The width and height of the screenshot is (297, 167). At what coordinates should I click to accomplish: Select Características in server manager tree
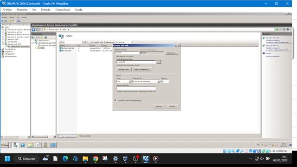tap(10, 49)
